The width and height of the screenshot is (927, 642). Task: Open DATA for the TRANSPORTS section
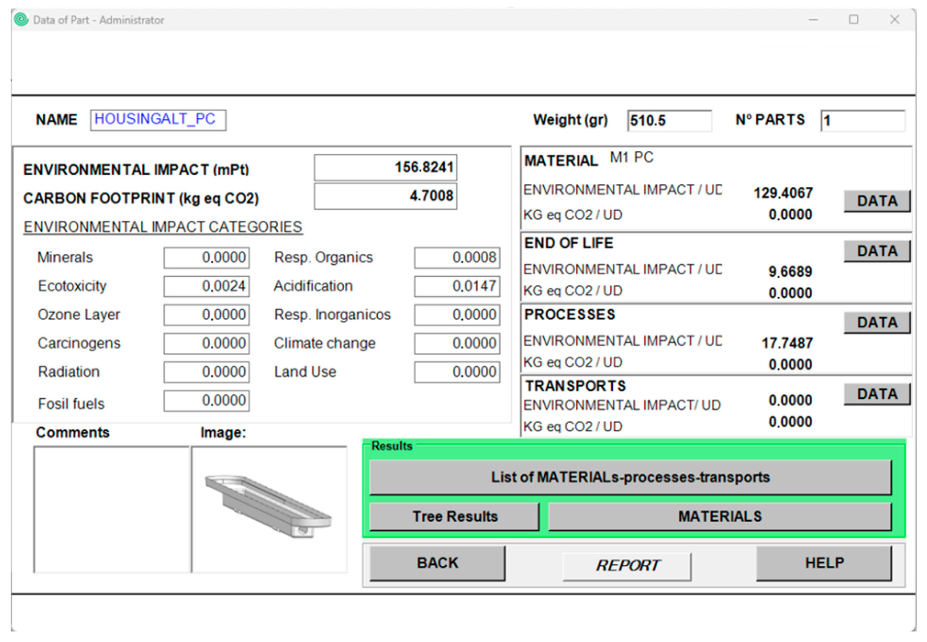(877, 394)
